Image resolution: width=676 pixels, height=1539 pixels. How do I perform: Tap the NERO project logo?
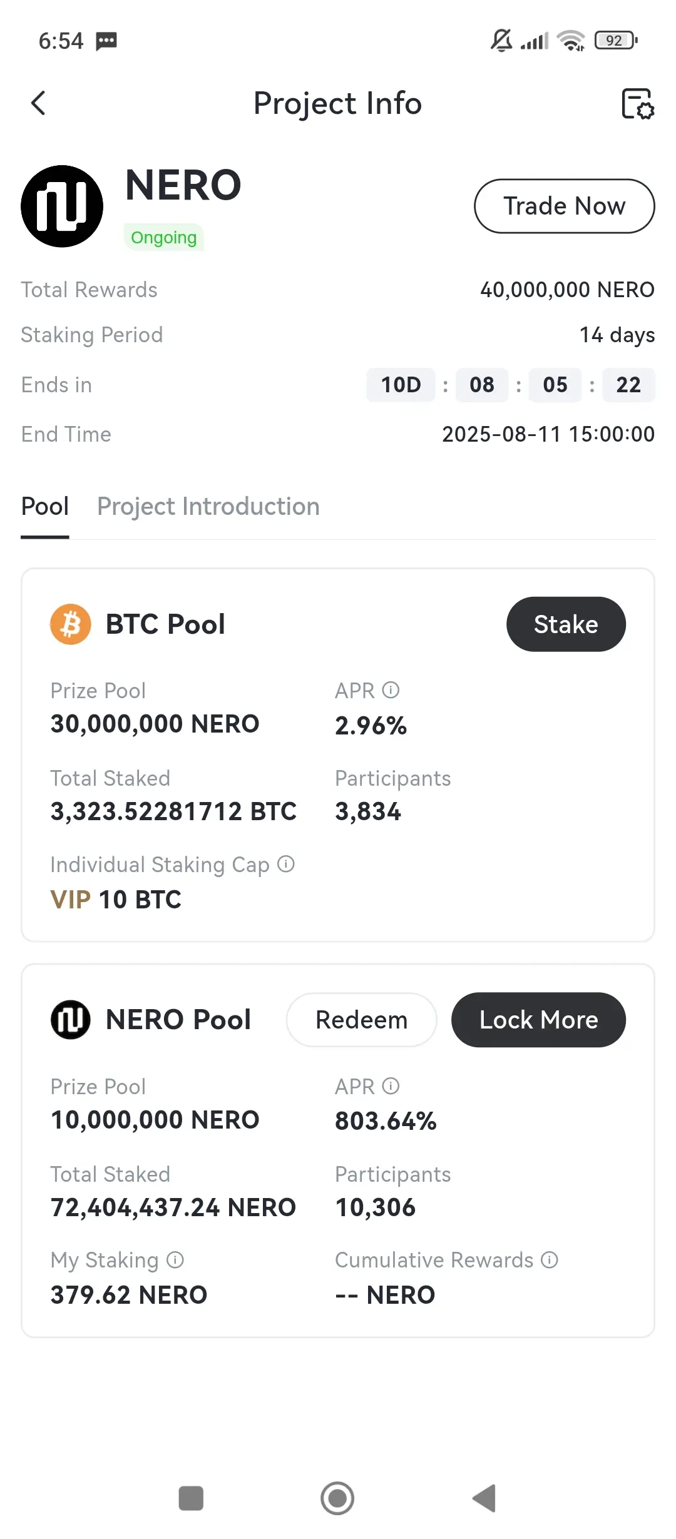(62, 206)
